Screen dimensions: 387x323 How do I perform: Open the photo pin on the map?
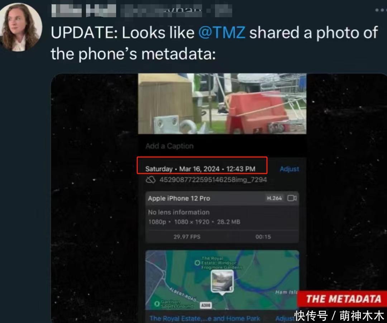[222, 282]
